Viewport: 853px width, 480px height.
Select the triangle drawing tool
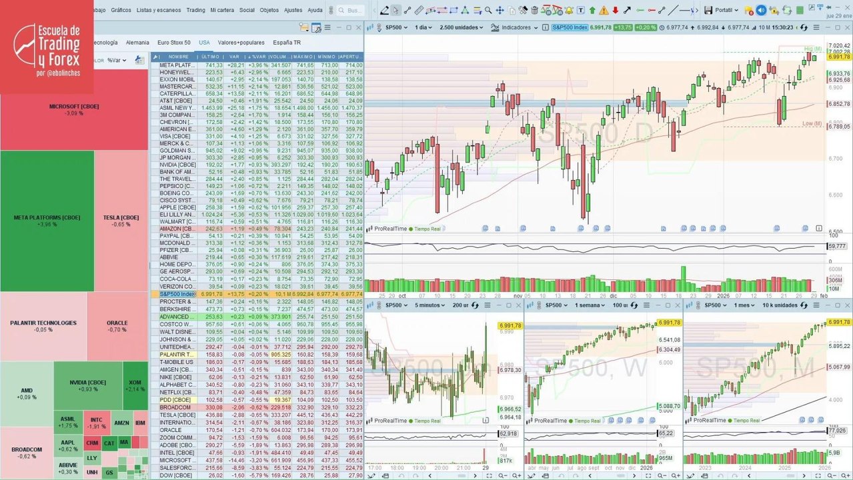465,10
